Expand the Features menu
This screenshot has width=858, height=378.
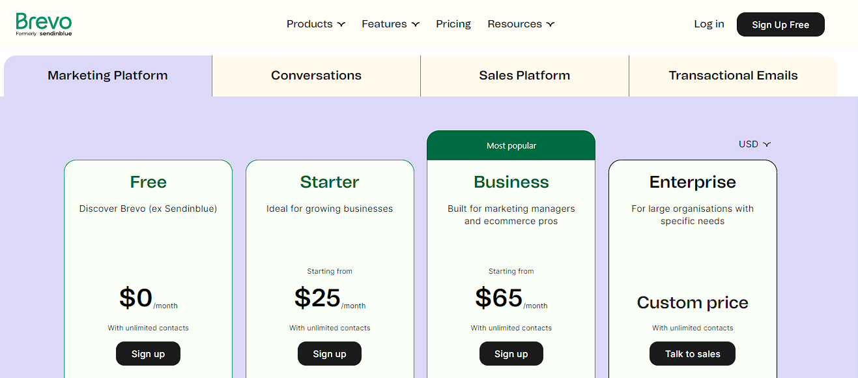point(391,24)
